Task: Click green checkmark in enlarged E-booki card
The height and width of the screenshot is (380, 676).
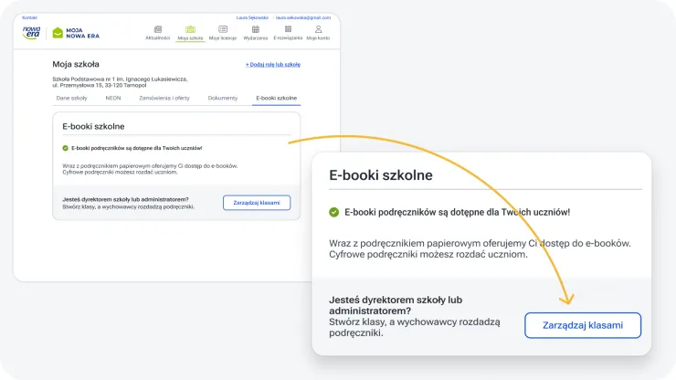Action: (333, 212)
